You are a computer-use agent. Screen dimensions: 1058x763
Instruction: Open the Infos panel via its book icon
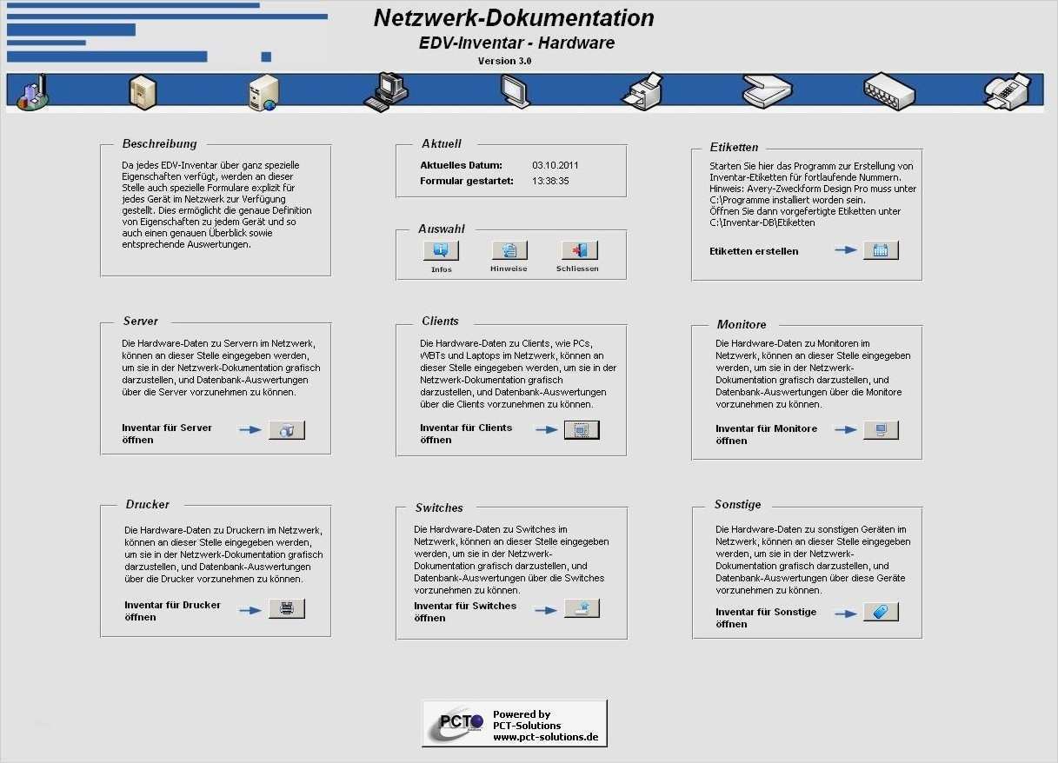click(x=441, y=249)
